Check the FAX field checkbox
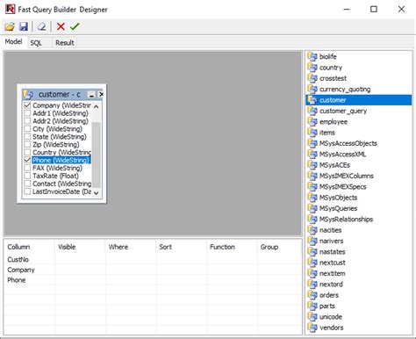This screenshot has height=339, width=416. click(27, 168)
